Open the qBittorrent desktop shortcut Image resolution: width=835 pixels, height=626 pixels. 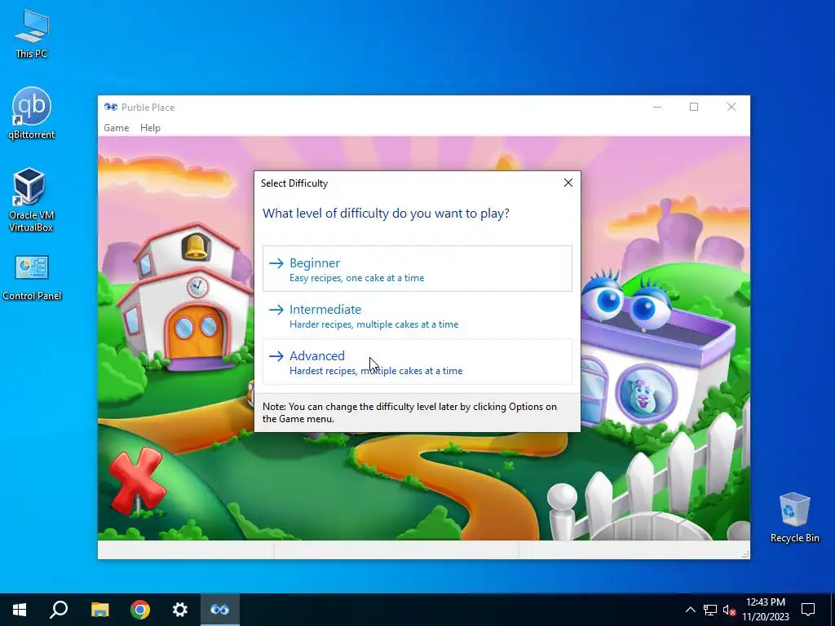(32, 113)
